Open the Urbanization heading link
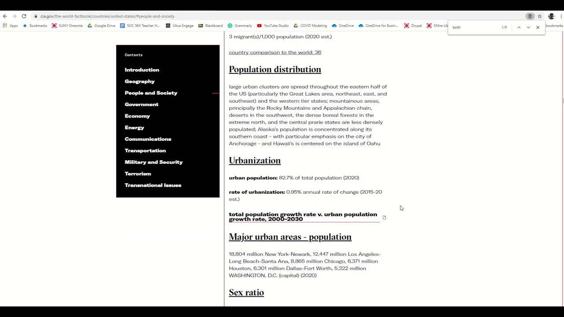 (255, 161)
